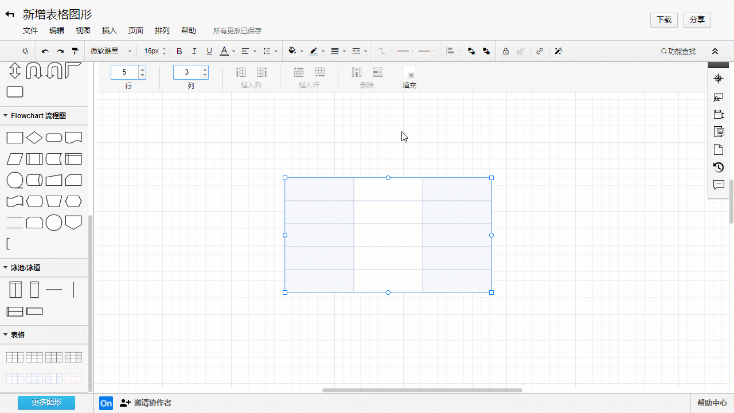Open the 微软雅黑 font dropdown

111,51
